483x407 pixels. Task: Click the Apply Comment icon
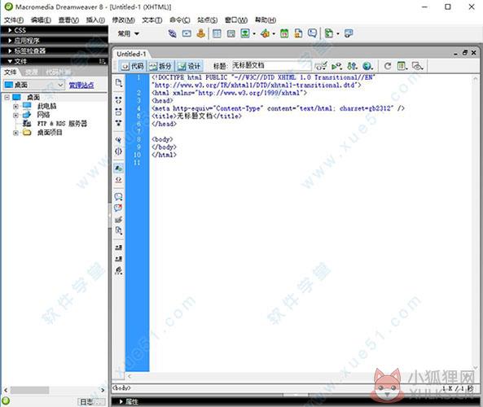pos(118,196)
